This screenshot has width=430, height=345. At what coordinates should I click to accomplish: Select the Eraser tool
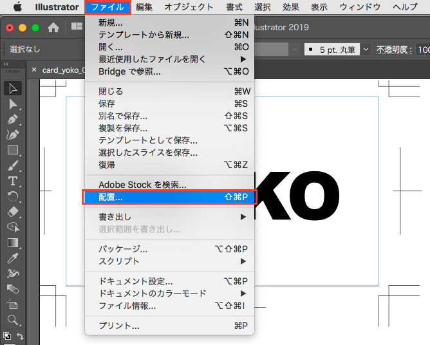point(12,212)
